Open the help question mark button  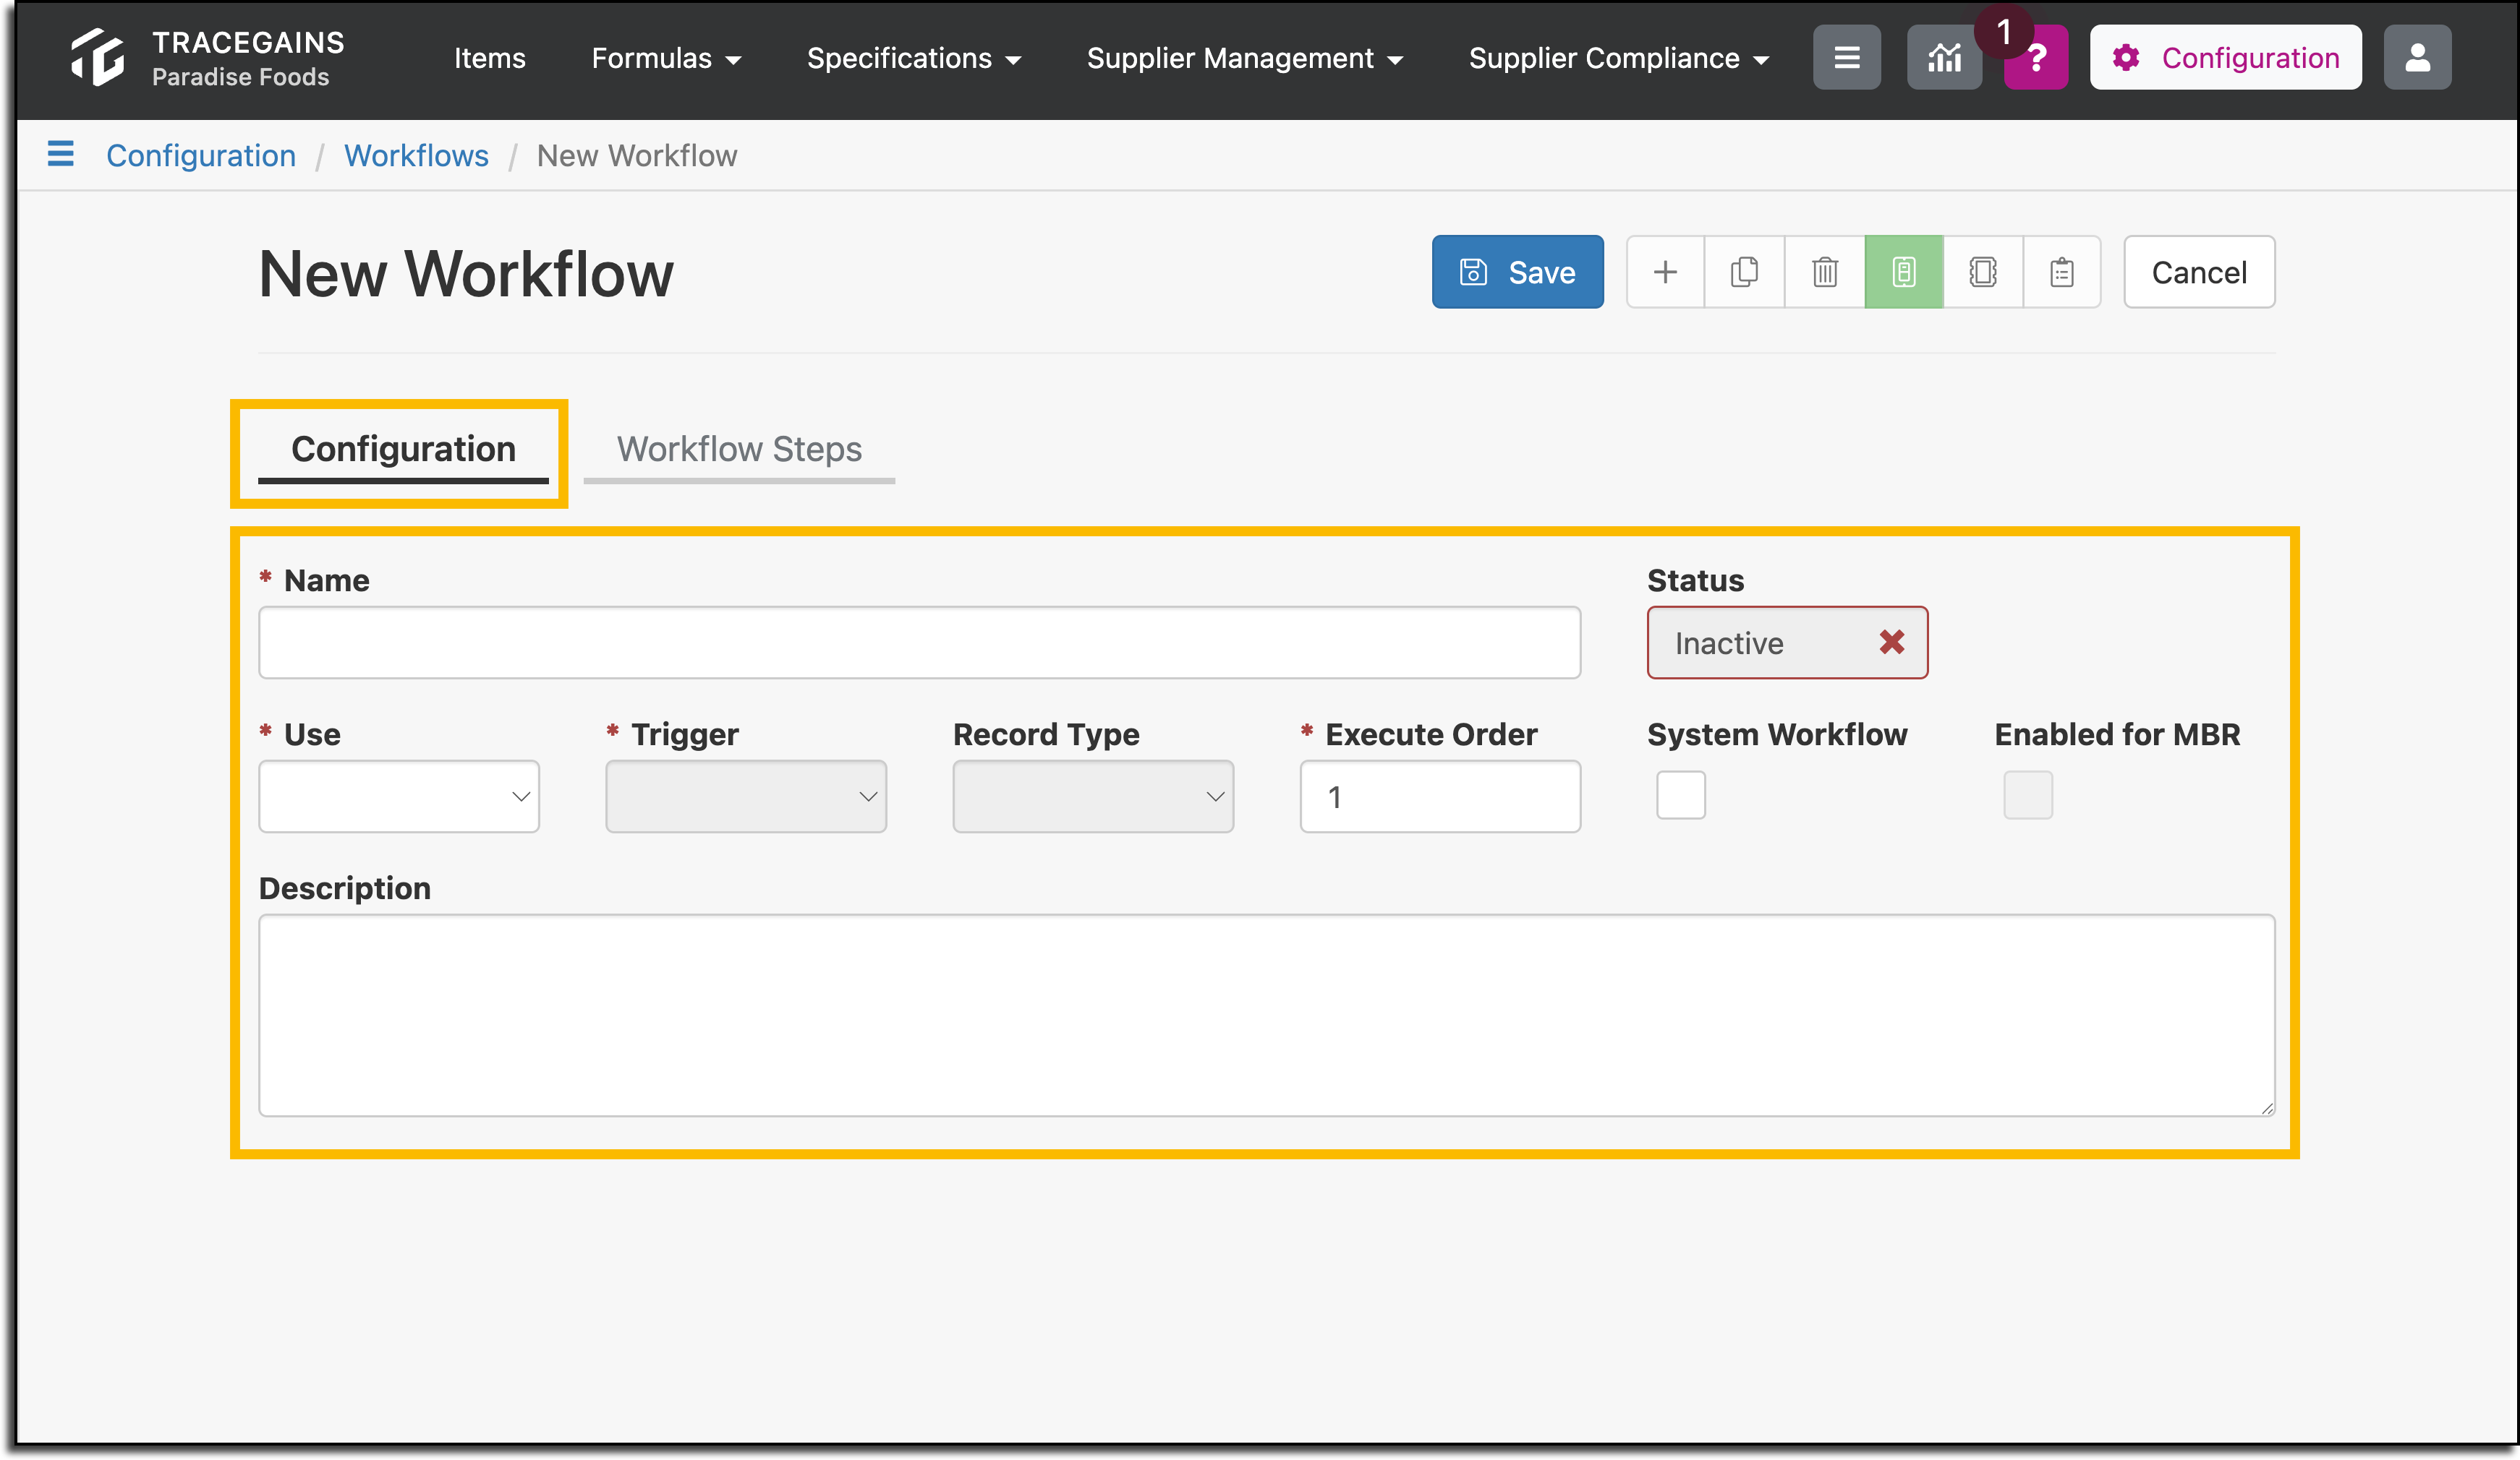coord(2036,60)
